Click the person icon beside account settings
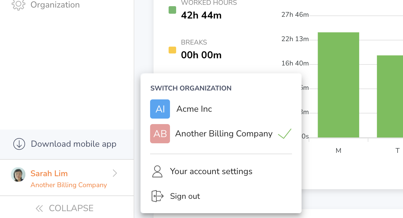The height and width of the screenshot is (218, 403). coord(158,171)
